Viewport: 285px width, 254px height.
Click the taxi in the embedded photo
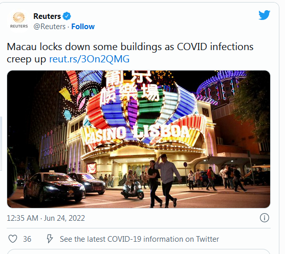pyautogui.click(x=54, y=187)
